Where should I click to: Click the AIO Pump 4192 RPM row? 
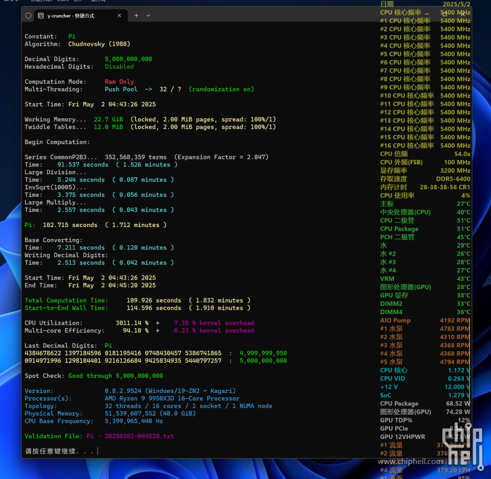(x=425, y=320)
